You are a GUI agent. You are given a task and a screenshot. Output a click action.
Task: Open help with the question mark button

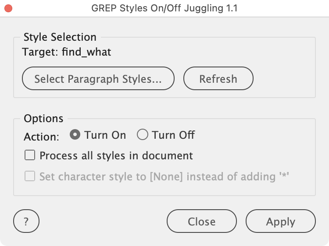pos(26,222)
